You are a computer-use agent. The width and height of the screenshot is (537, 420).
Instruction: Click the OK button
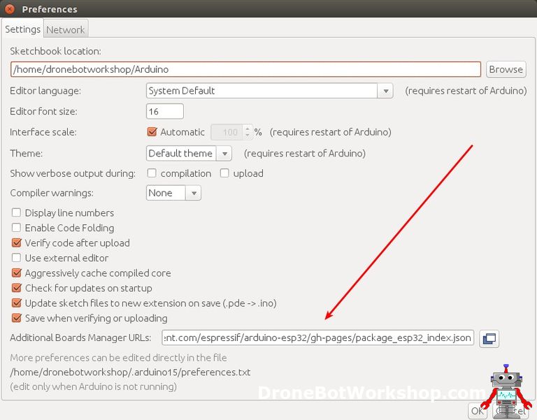(478, 411)
